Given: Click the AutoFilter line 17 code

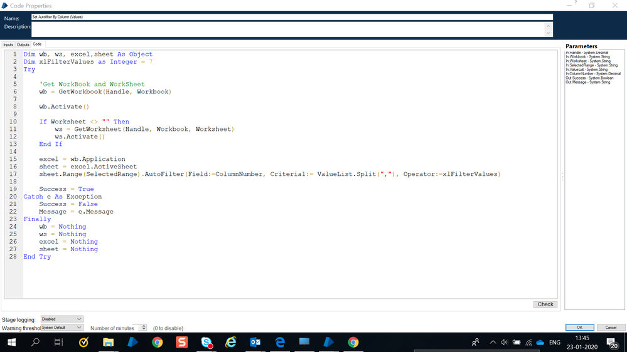Looking at the screenshot, I should [270, 174].
